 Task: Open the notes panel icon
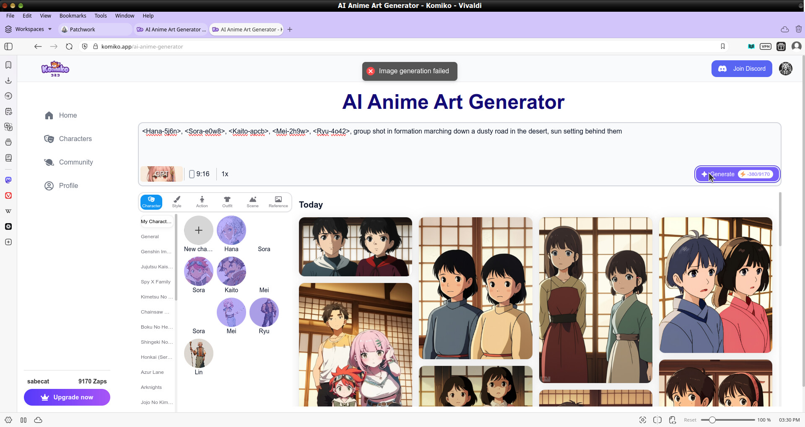click(8, 111)
